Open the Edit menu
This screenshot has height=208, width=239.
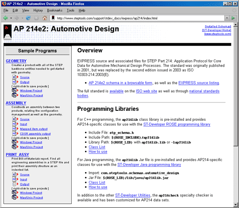(x=15, y=10)
